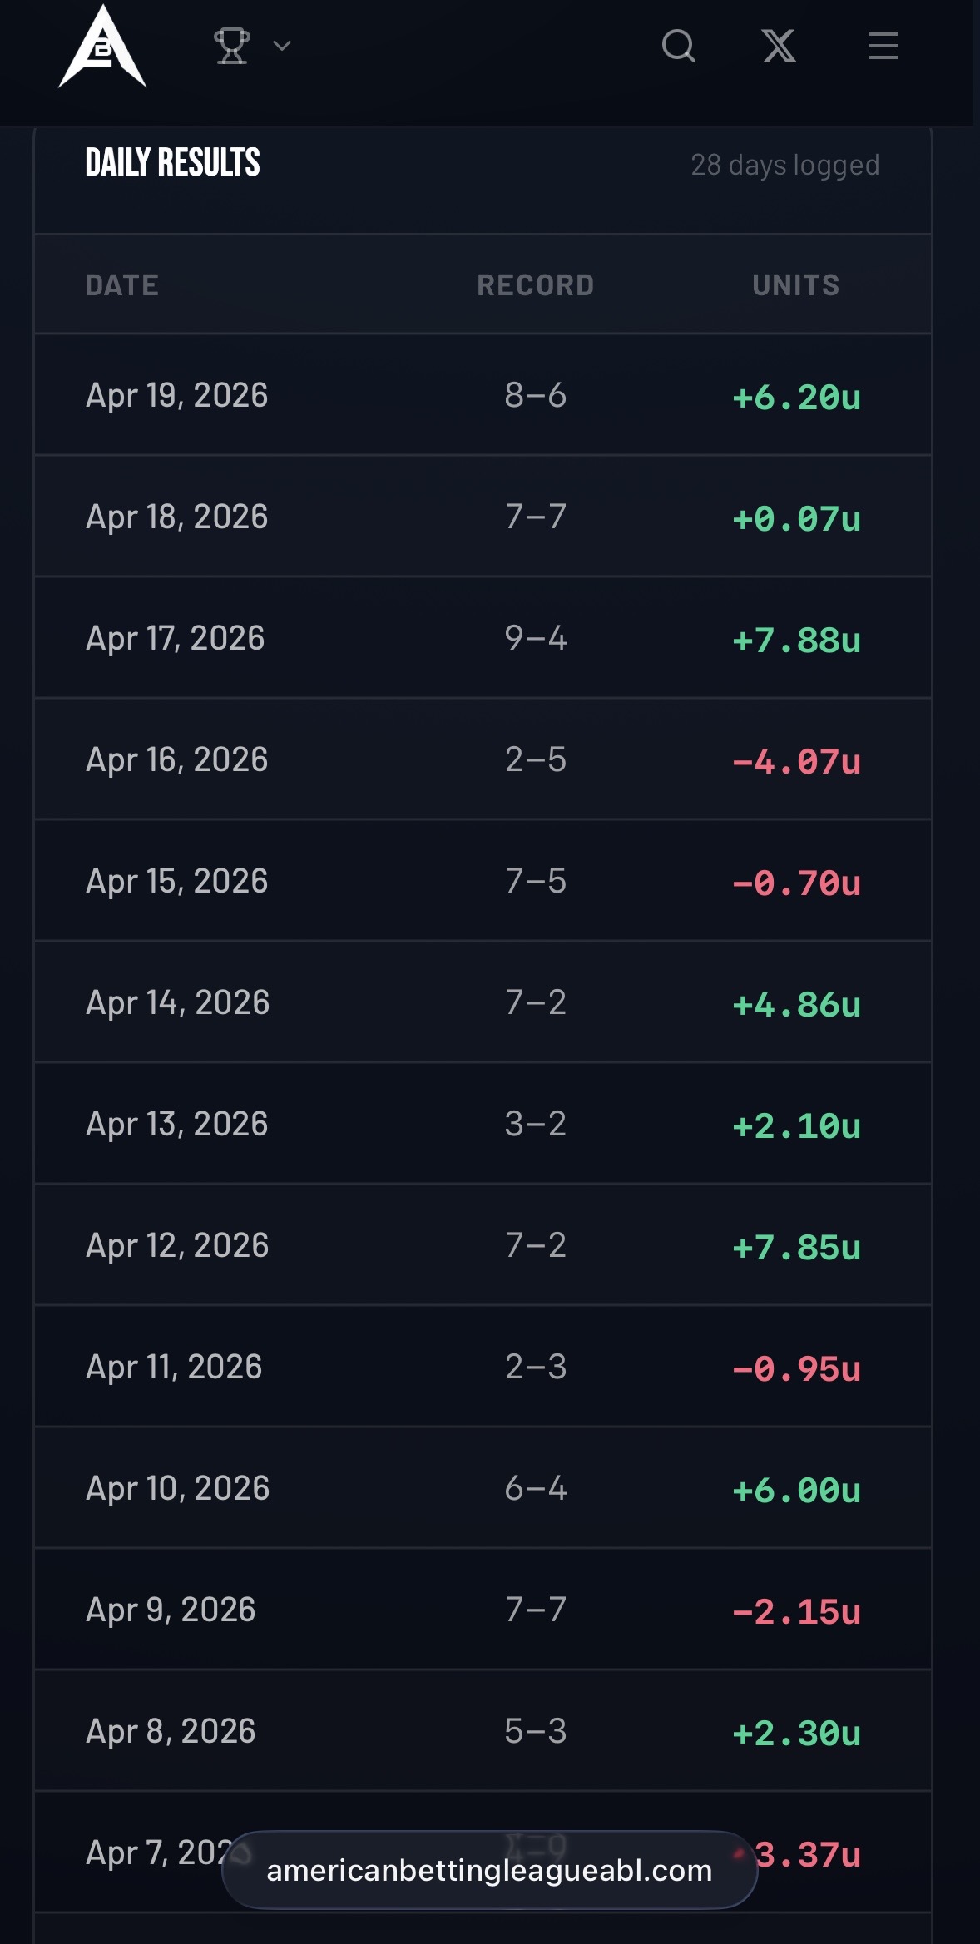Click the 9–4 record on Apr 17

(x=535, y=638)
